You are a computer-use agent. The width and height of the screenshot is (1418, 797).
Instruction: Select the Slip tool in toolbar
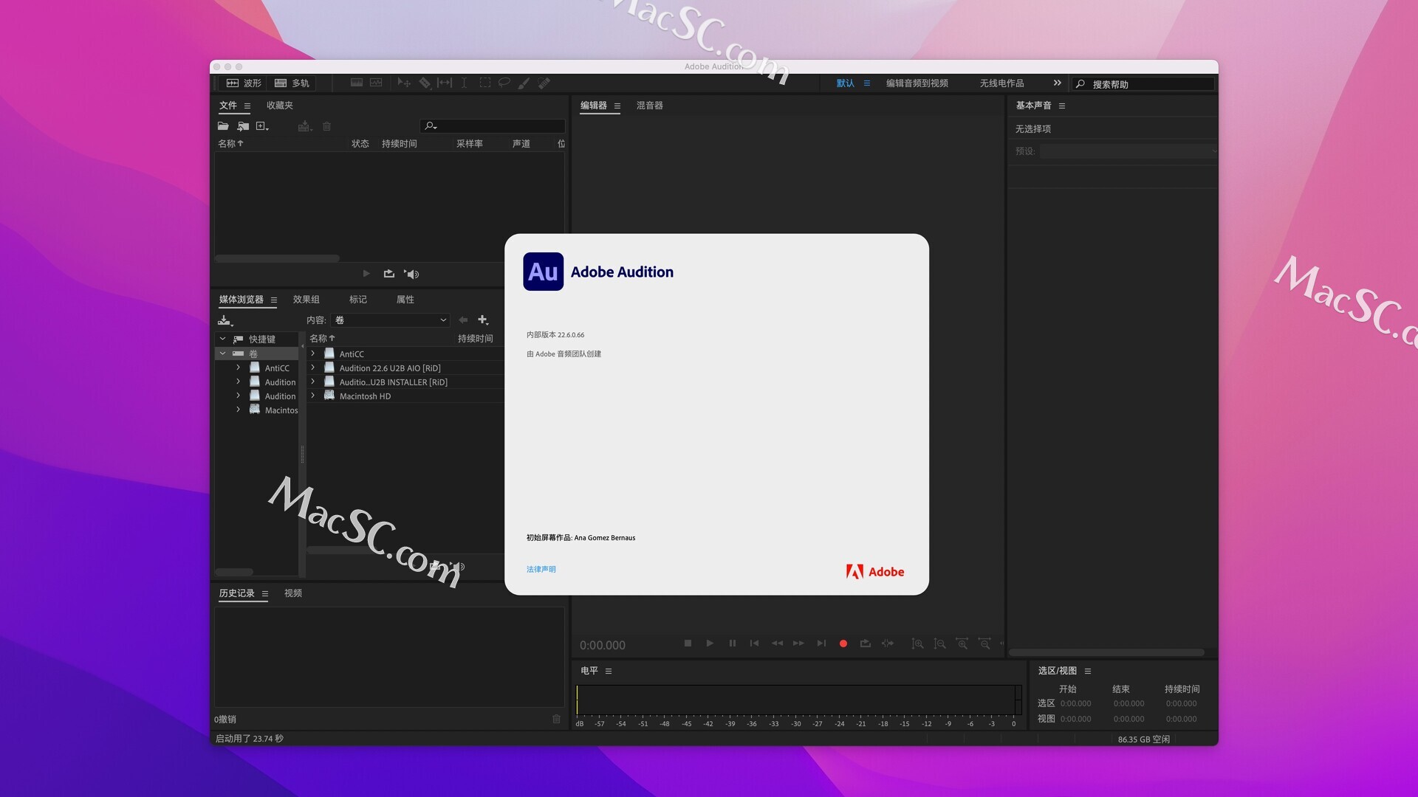point(445,83)
